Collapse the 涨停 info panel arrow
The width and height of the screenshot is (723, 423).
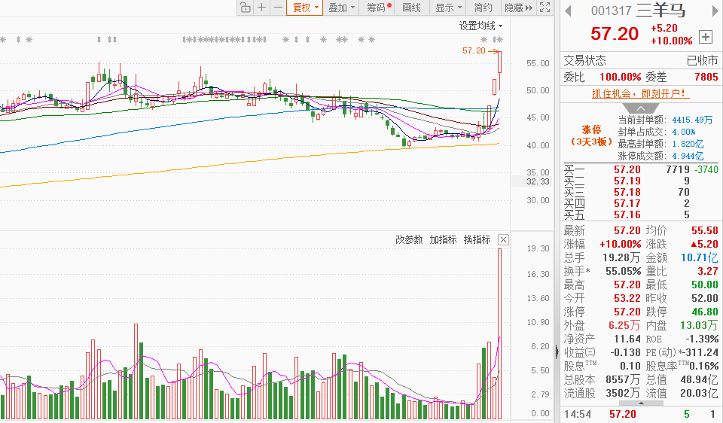(x=642, y=108)
